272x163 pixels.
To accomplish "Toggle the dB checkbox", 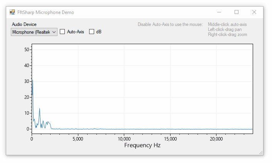I will click(x=92, y=32).
